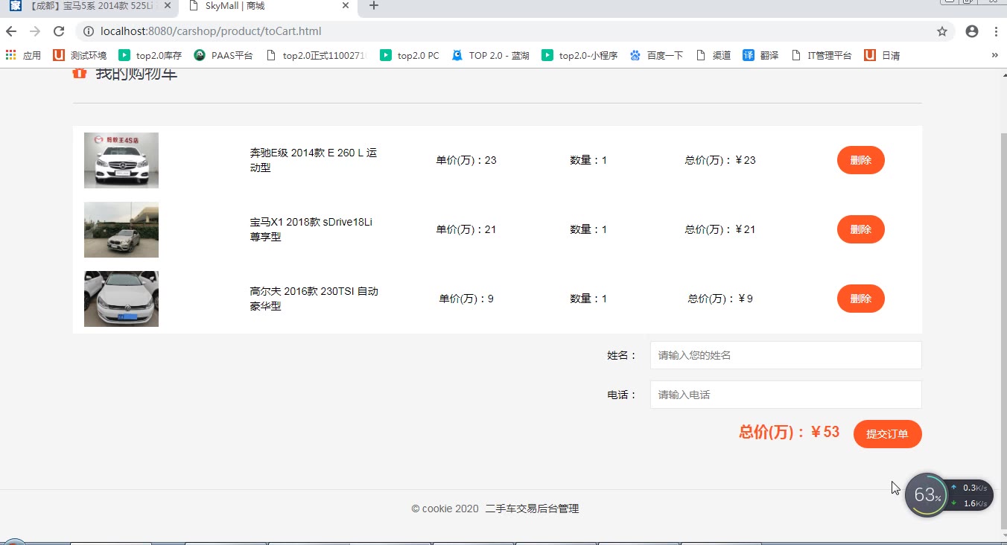
Task: Focus the 电话 phone input field
Action: coord(786,395)
